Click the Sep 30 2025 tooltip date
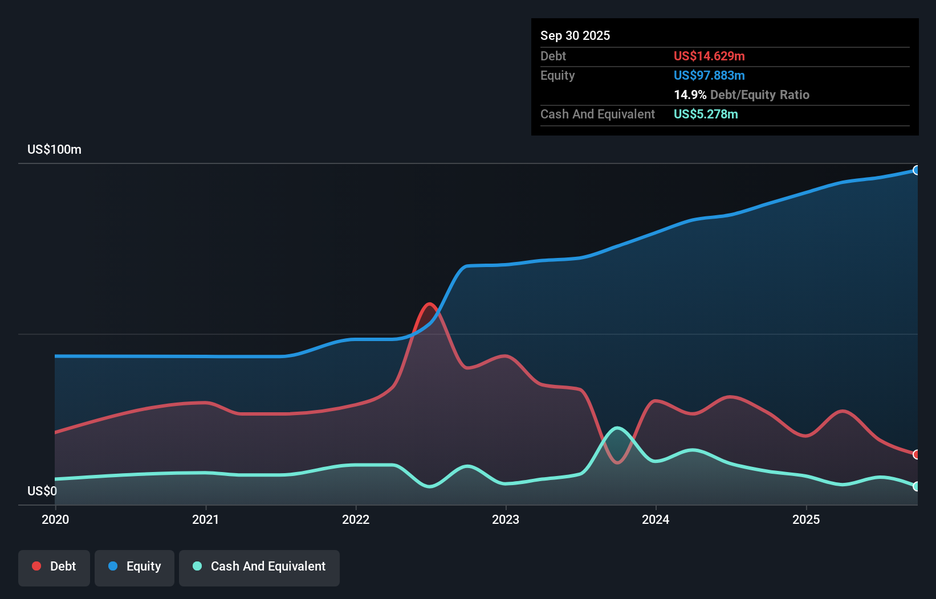Viewport: 936px width, 599px height. pyautogui.click(x=575, y=35)
